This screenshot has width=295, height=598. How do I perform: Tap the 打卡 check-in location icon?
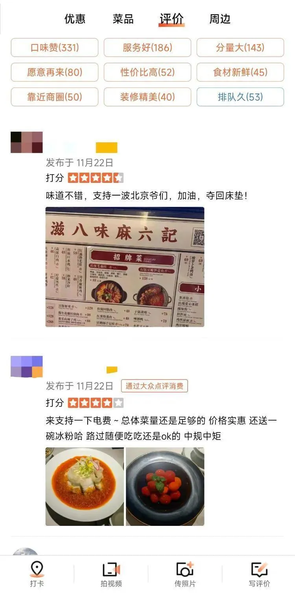(x=37, y=570)
